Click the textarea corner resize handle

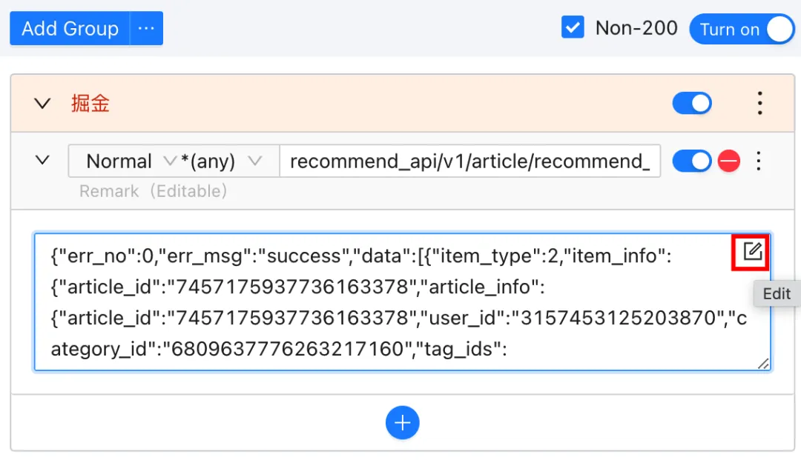(x=763, y=364)
